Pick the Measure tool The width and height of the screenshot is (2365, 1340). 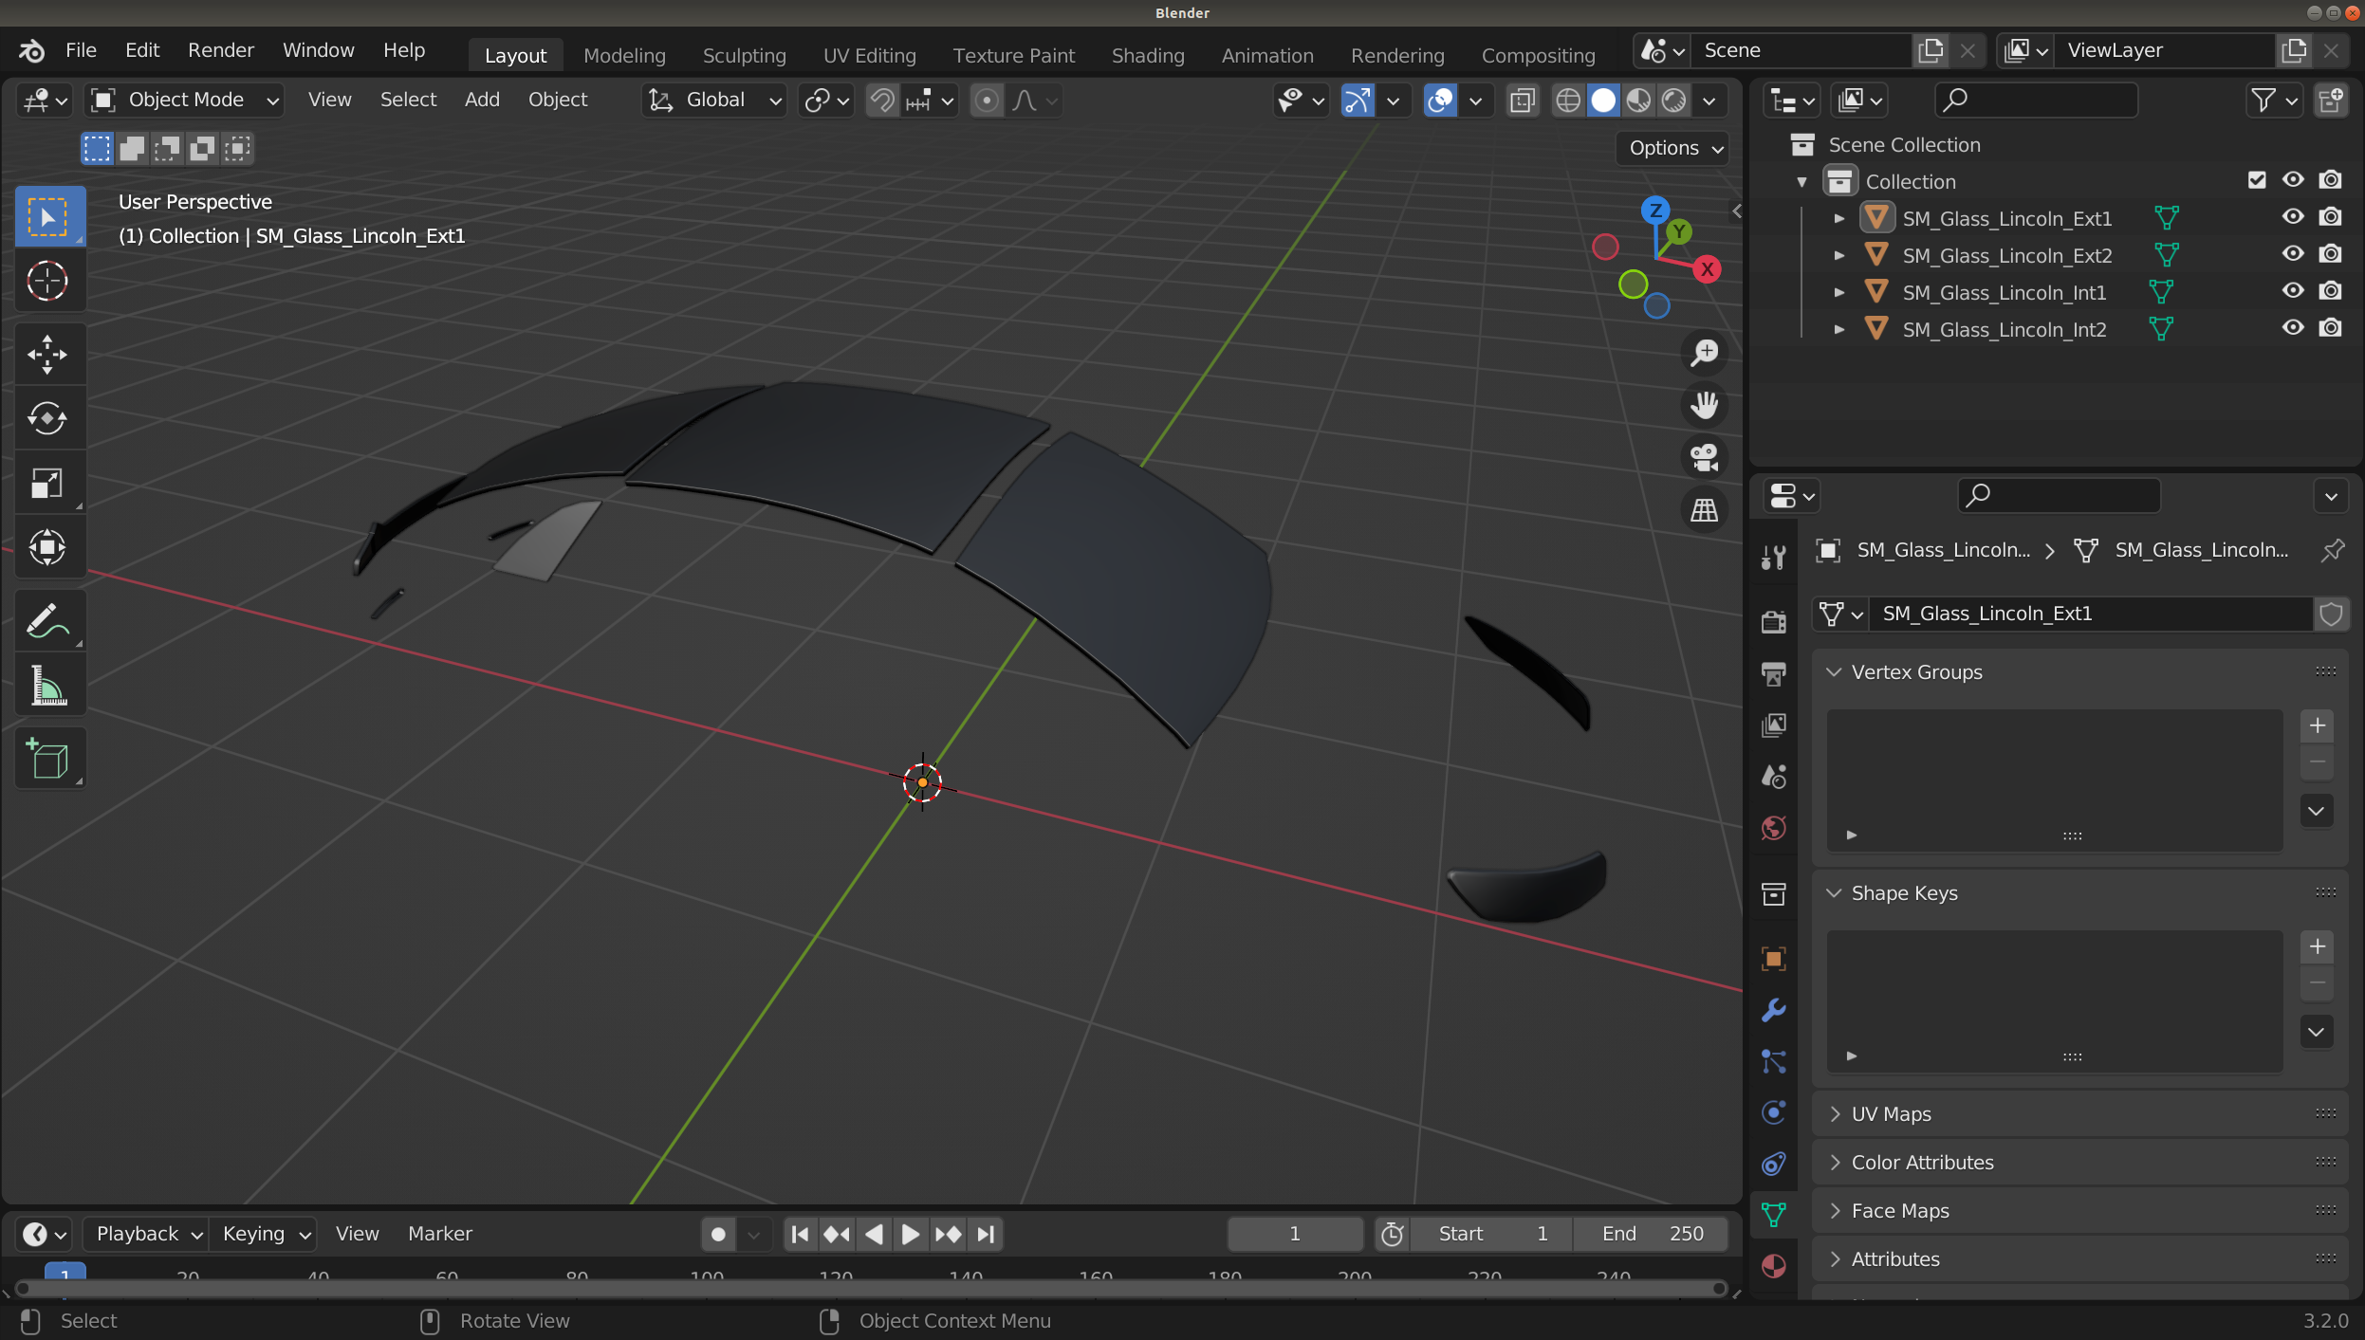(47, 686)
